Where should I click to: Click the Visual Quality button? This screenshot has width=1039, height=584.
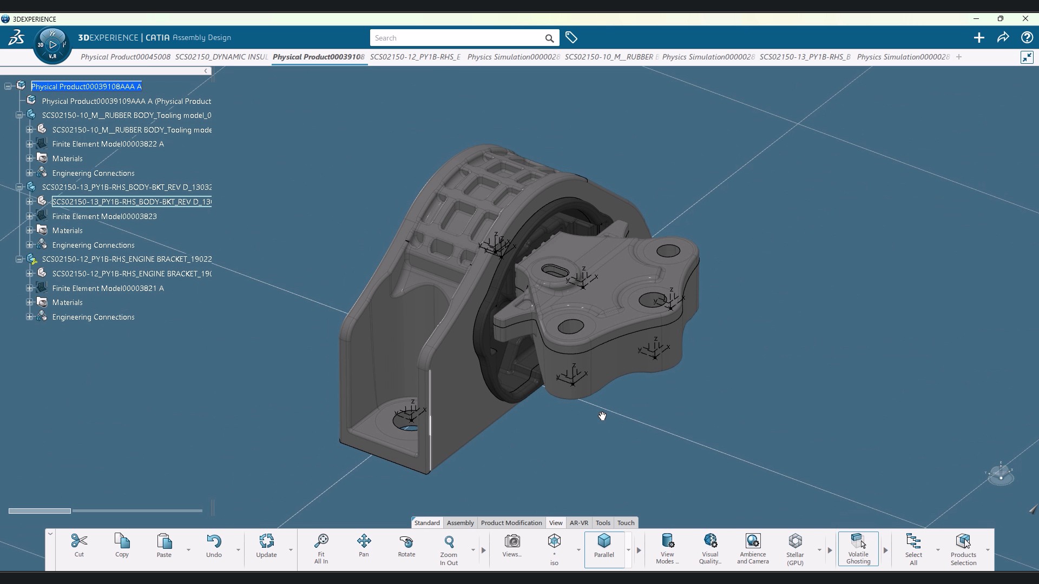pos(710,547)
